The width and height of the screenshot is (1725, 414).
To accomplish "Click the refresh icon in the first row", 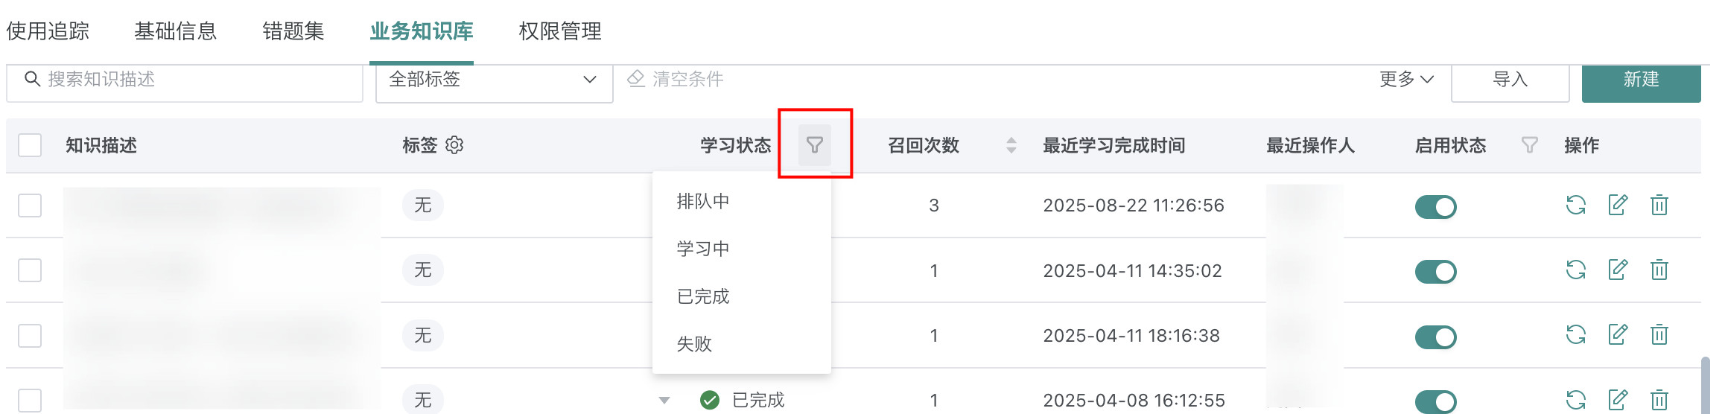I will point(1575,205).
